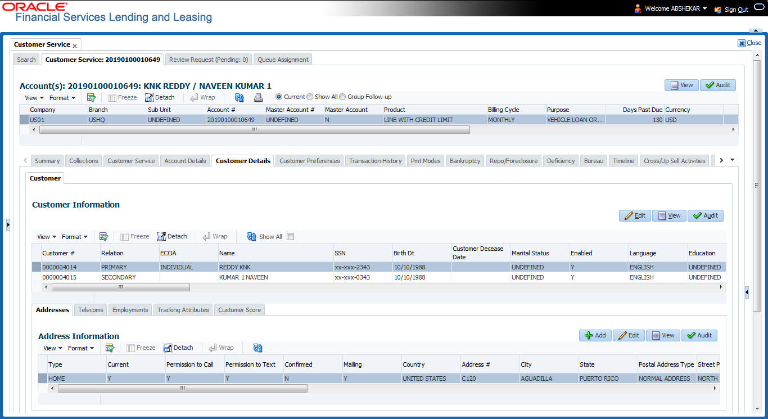Image resolution: width=768 pixels, height=419 pixels.
Task: Select the Group Follow-up radio button
Action: point(342,97)
